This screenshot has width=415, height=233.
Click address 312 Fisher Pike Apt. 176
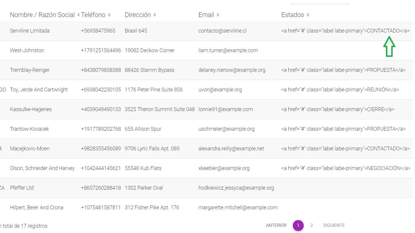click(152, 208)
